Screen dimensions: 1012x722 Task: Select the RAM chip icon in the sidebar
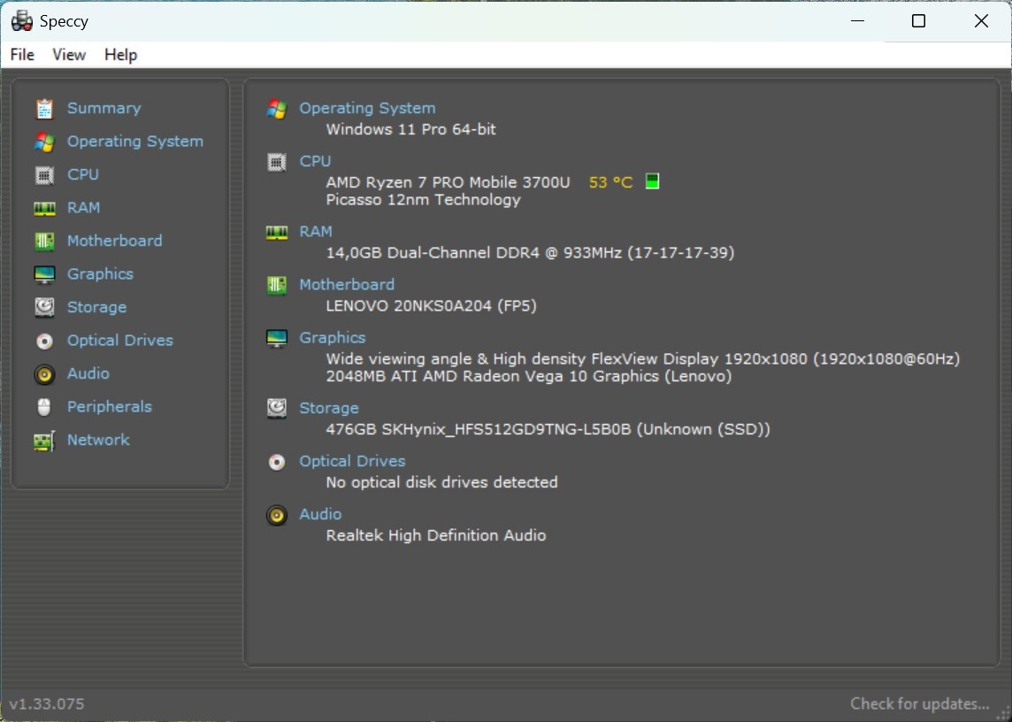click(45, 207)
